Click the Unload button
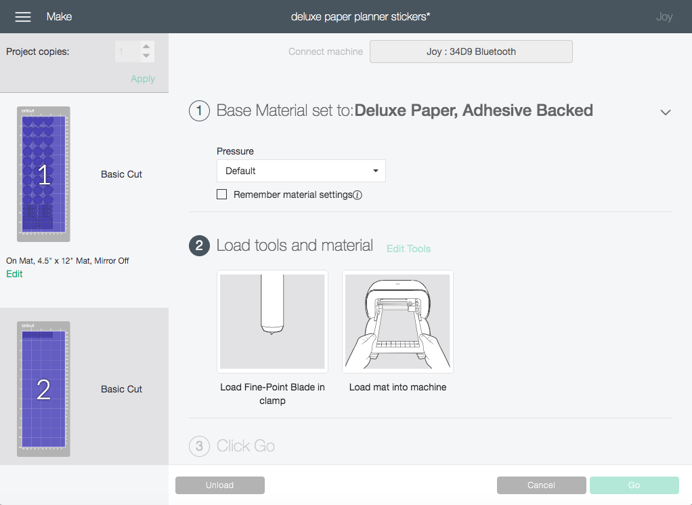 point(220,485)
